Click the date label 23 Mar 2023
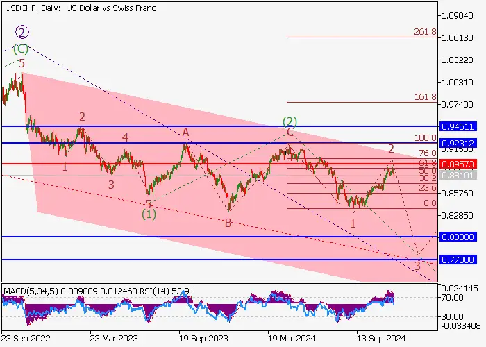The width and height of the screenshot is (486, 347). tap(114, 338)
